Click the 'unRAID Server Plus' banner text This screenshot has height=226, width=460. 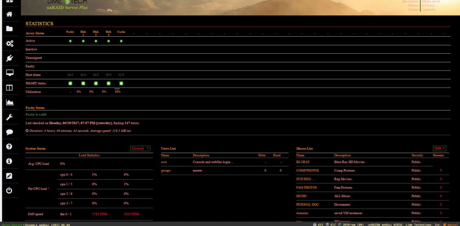(67, 8)
